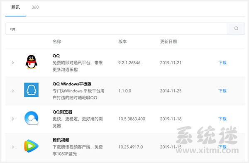Select the QQ浏览器 title text
249x163 pixels.
pos(62,112)
